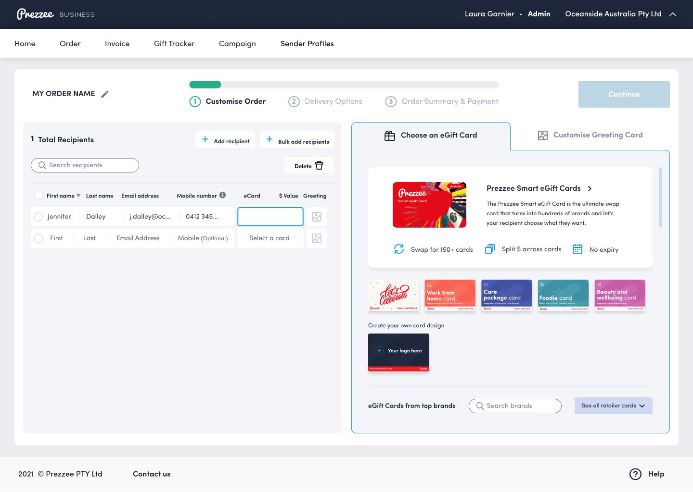Viewport: 693px width, 492px height.
Task: Click the Laura Garnier user name
Action: pos(489,14)
